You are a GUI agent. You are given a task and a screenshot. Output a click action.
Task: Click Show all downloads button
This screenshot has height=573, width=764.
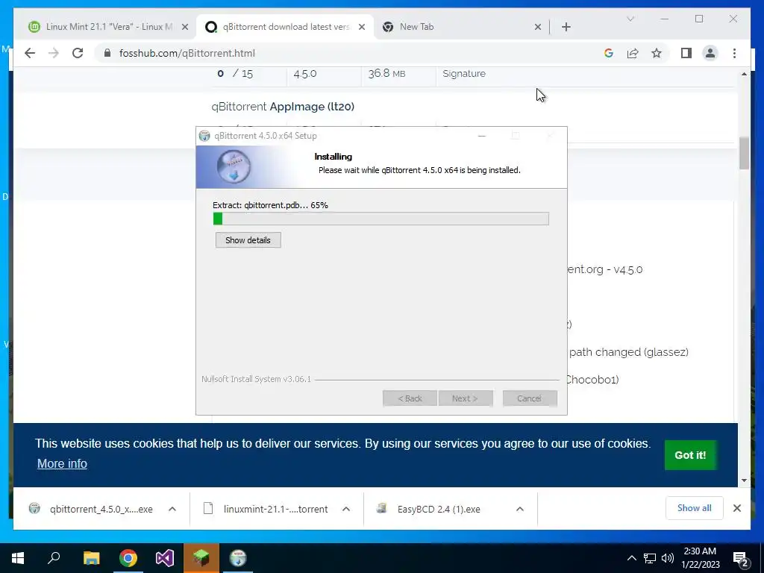tap(695, 508)
